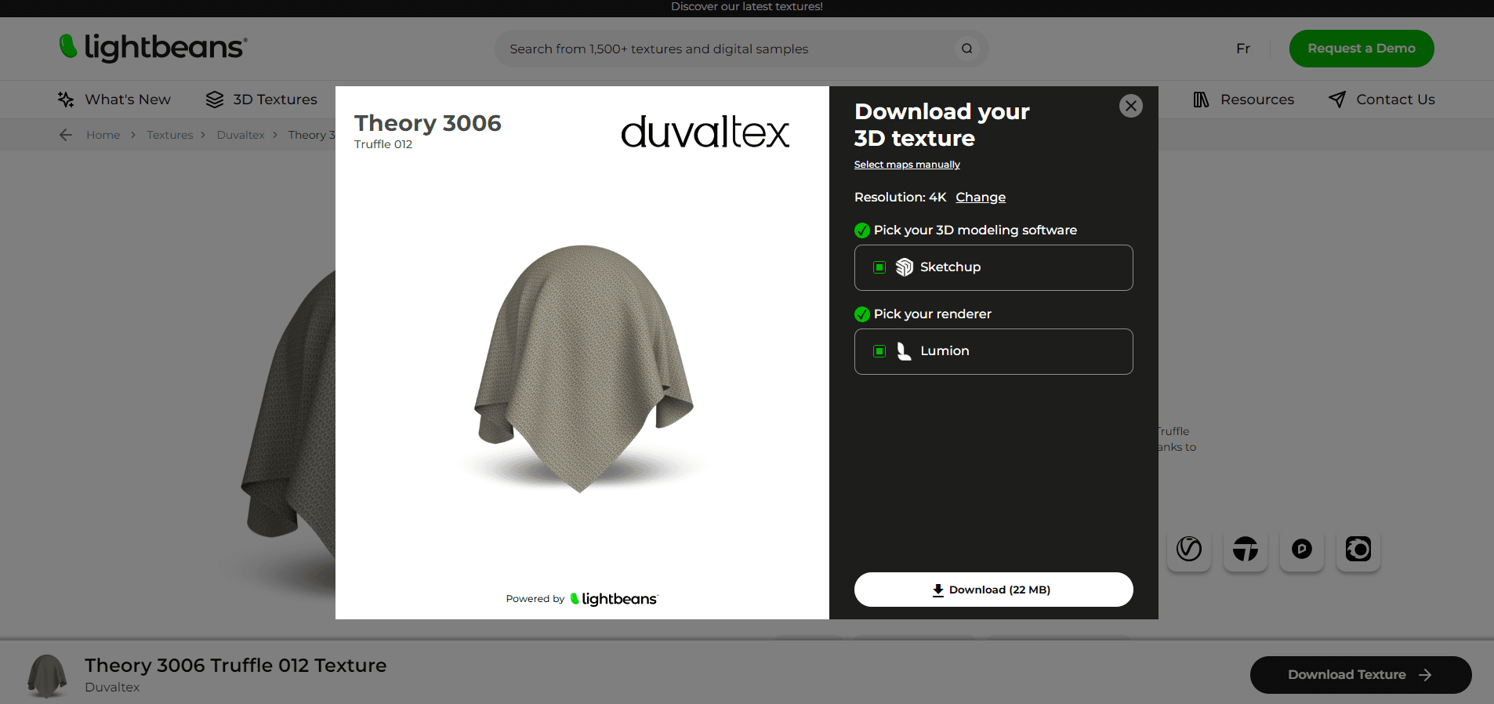
Task: Click the sparkle icon beside What's New
Action: 66,100
